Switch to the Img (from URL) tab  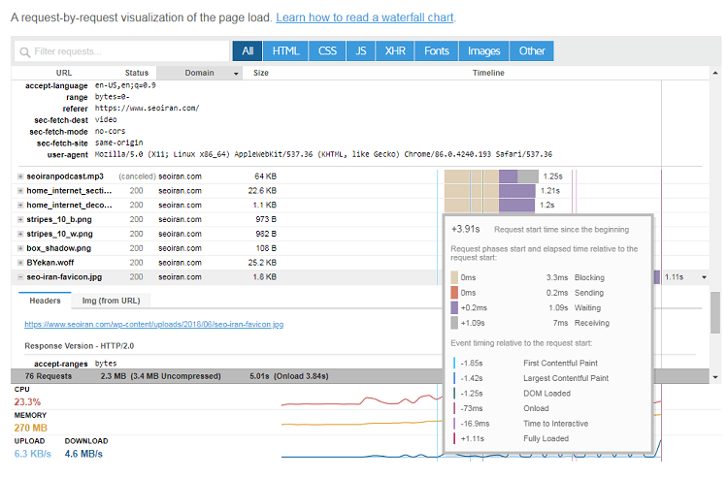point(111,301)
